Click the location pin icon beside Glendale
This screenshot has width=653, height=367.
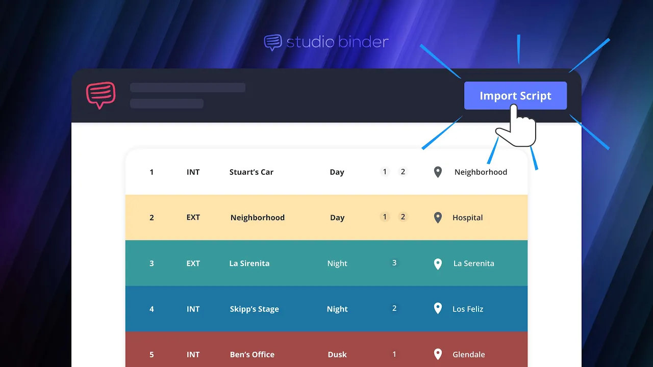click(x=438, y=354)
